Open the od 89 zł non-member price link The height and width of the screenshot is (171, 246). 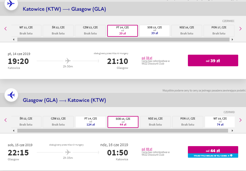tap(147, 149)
